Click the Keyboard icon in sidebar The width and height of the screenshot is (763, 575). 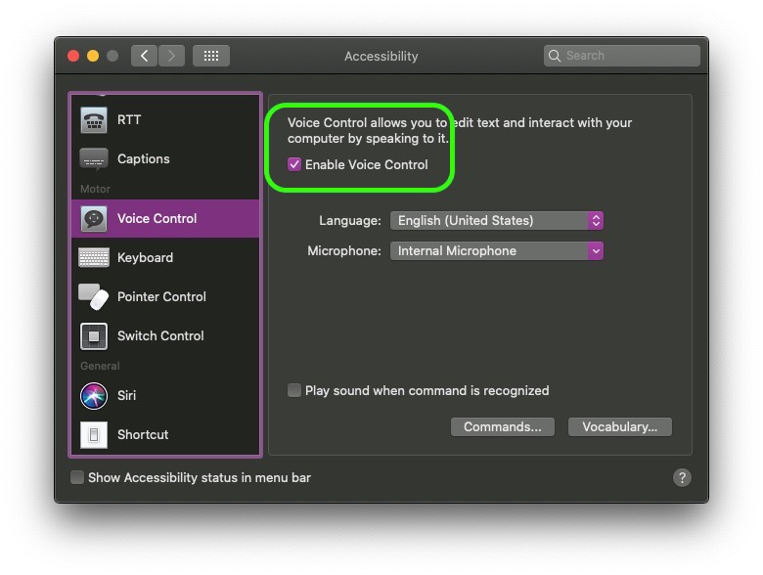(94, 258)
